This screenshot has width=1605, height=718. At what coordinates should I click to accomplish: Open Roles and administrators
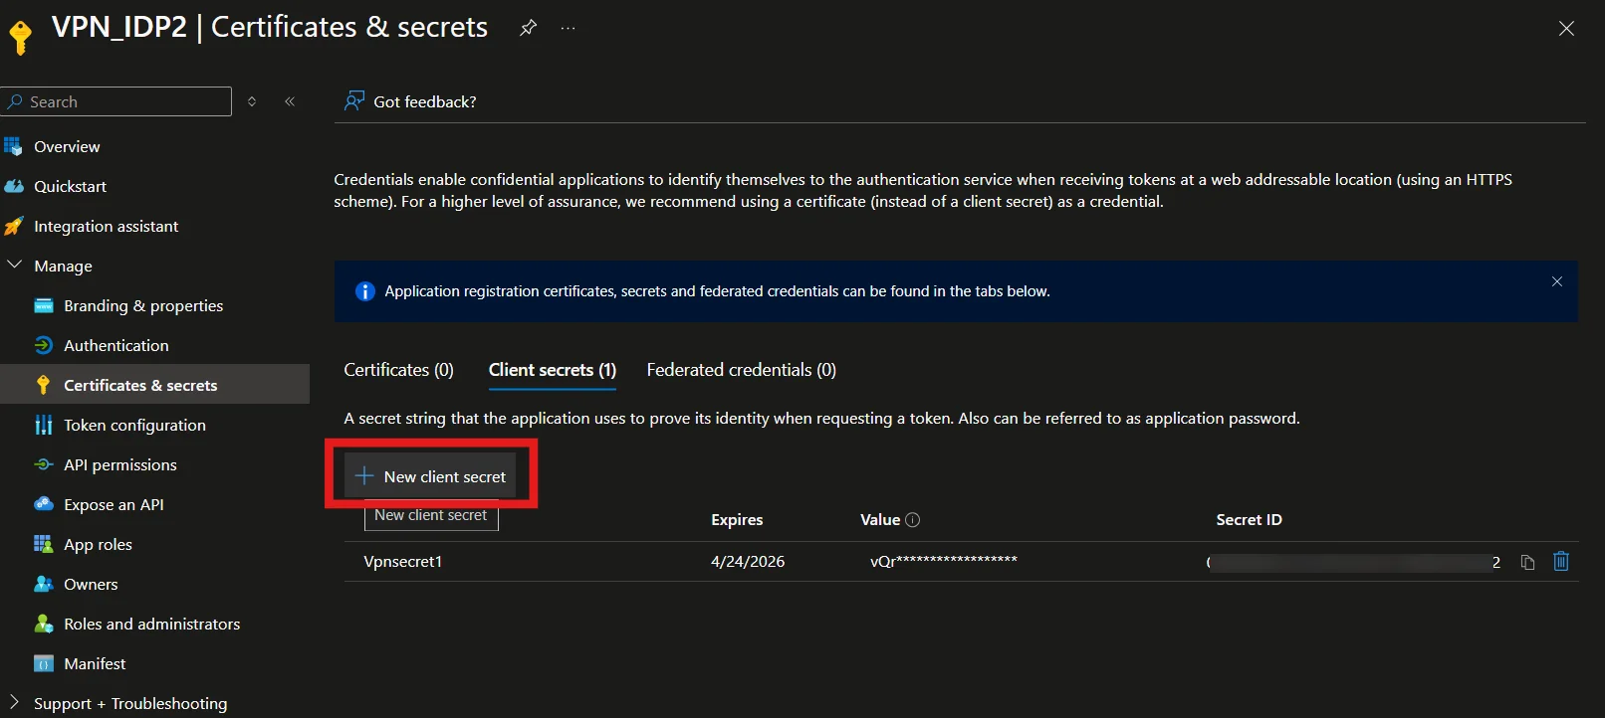(151, 624)
